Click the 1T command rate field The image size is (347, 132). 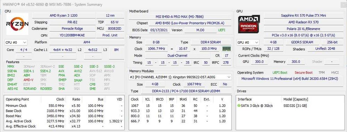(x=226, y=55)
